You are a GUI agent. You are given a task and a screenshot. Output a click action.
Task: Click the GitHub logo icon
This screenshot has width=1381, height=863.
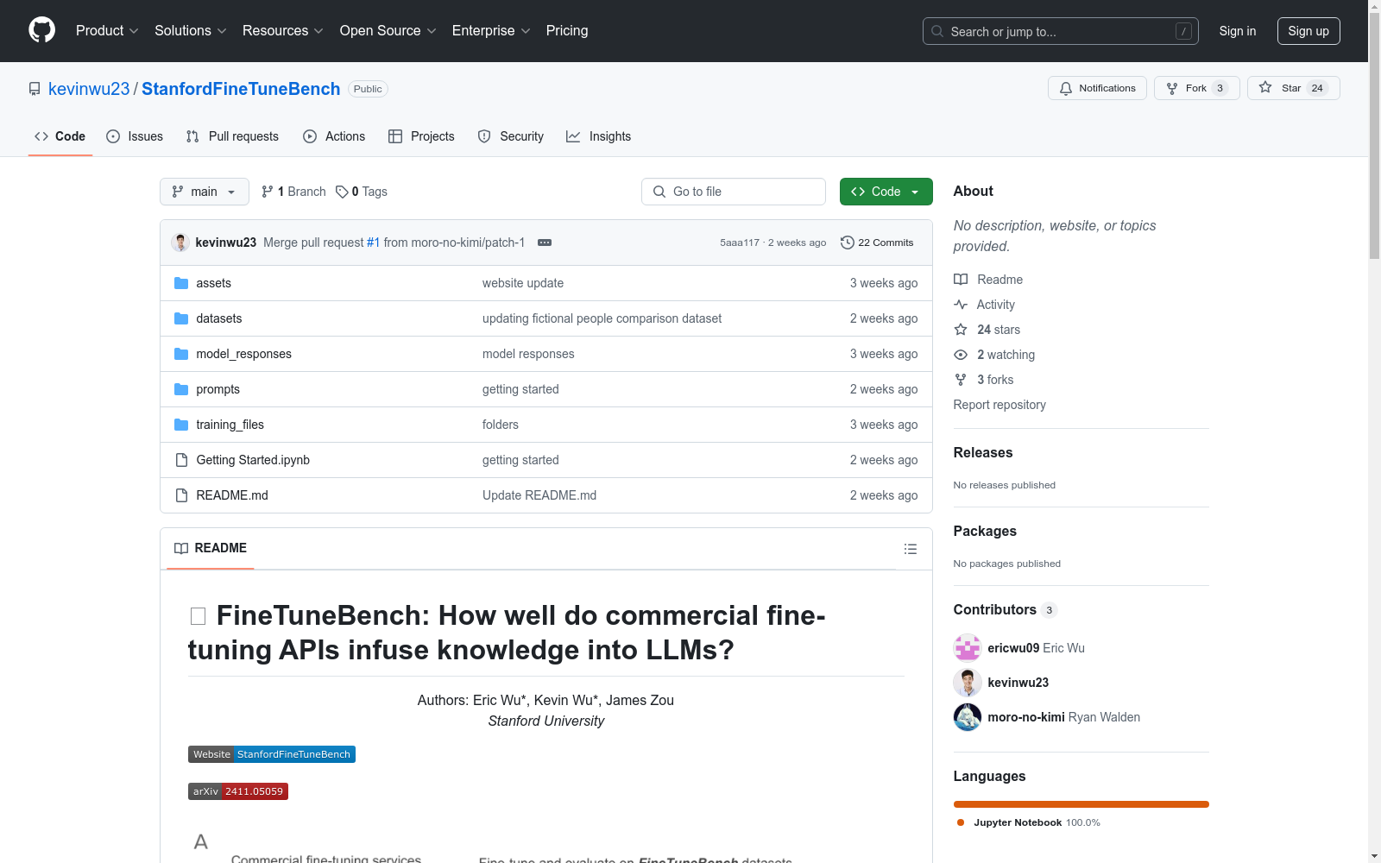(x=41, y=30)
